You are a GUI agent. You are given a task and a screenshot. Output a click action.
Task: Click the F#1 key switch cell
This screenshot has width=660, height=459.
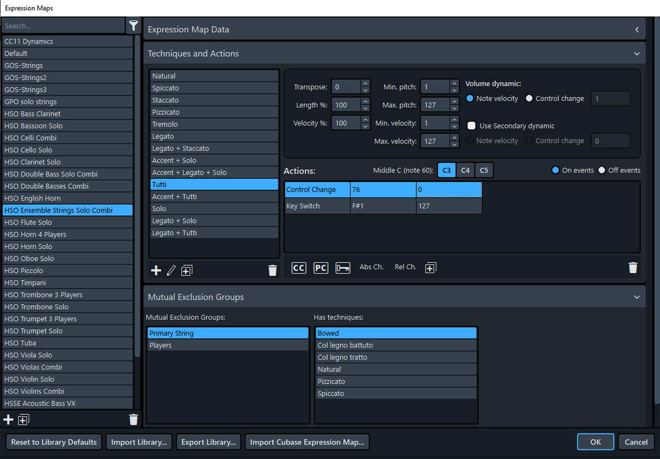coord(383,206)
